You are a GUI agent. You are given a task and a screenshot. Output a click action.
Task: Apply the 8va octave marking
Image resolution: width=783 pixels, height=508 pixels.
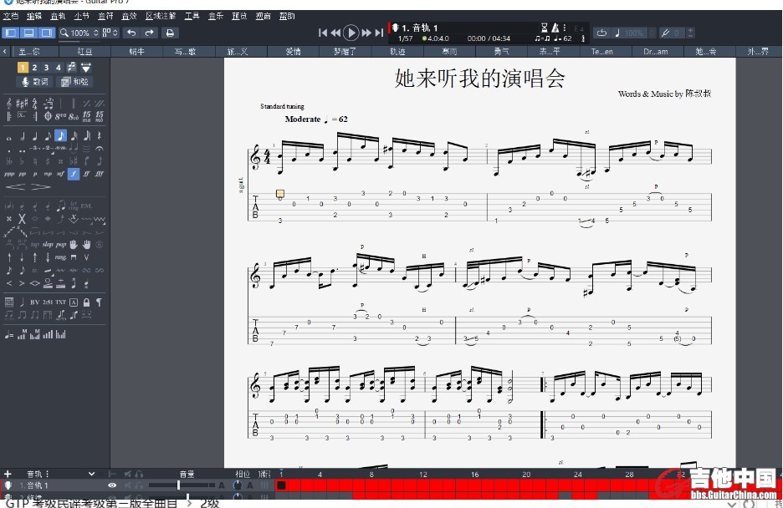click(x=60, y=116)
